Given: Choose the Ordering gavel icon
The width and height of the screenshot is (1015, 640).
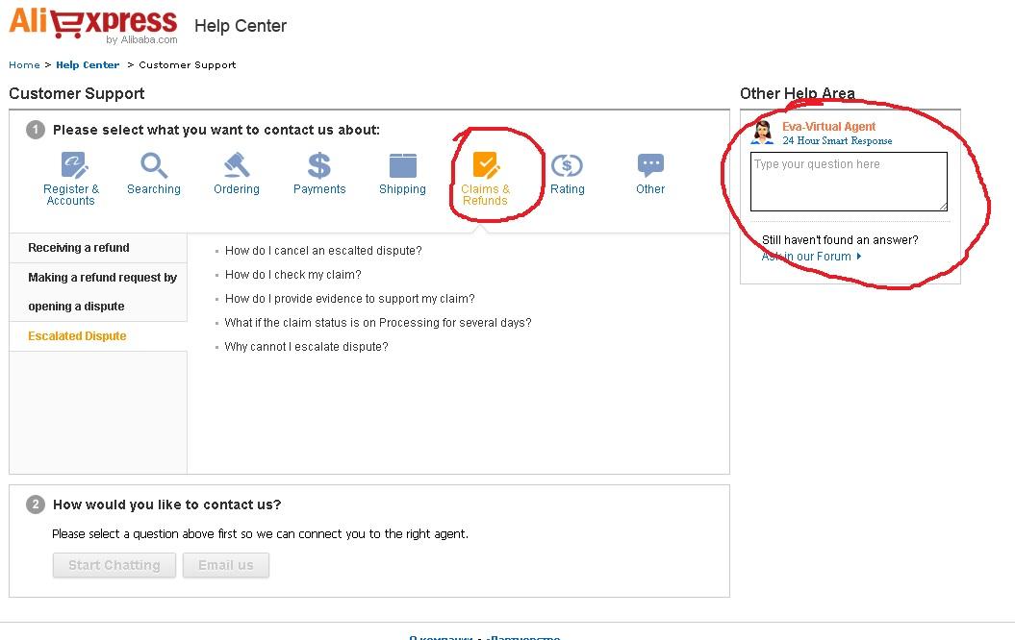Looking at the screenshot, I should pyautogui.click(x=237, y=165).
